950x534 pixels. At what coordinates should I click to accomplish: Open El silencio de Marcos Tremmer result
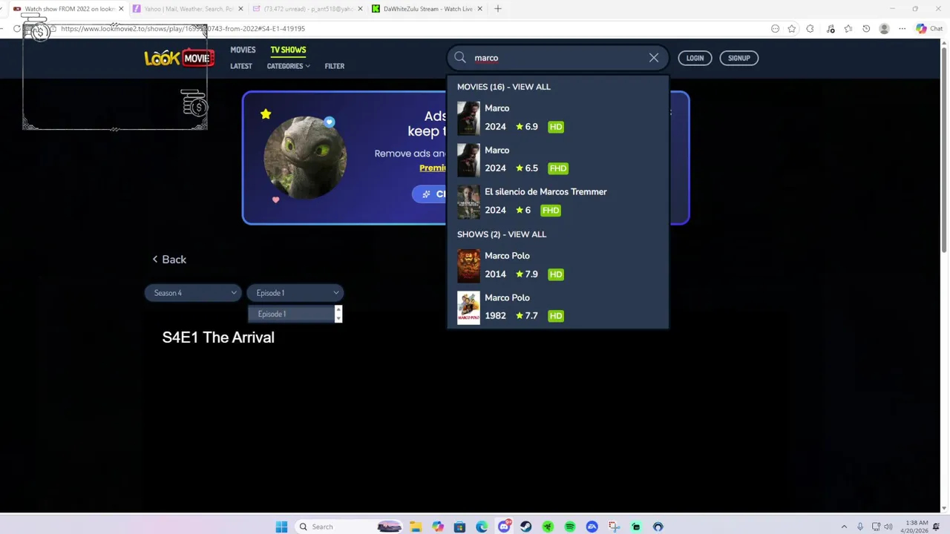(557, 201)
